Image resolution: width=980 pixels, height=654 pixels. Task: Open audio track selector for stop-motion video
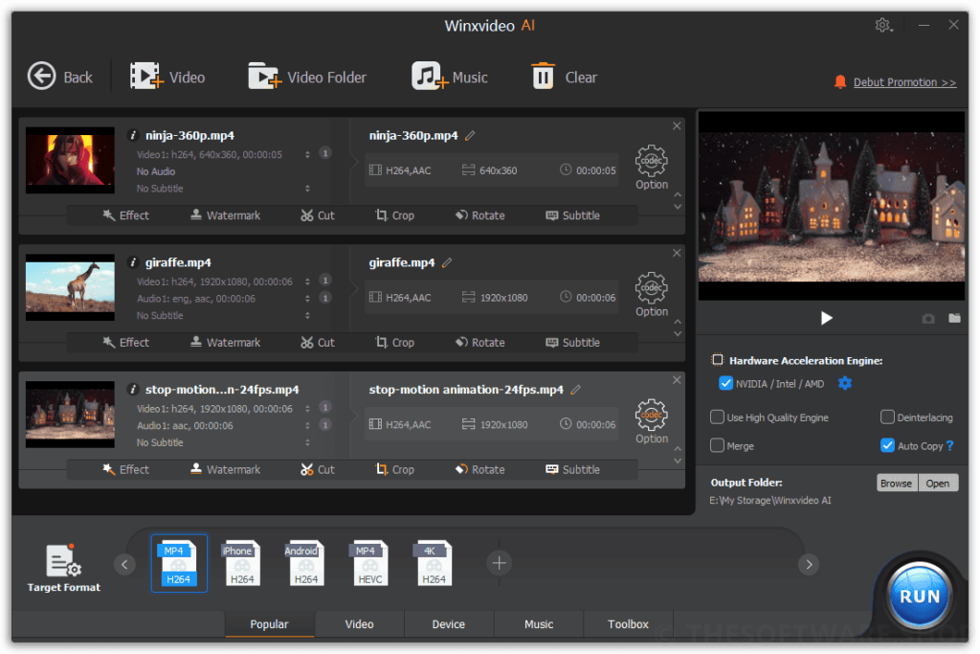[307, 425]
